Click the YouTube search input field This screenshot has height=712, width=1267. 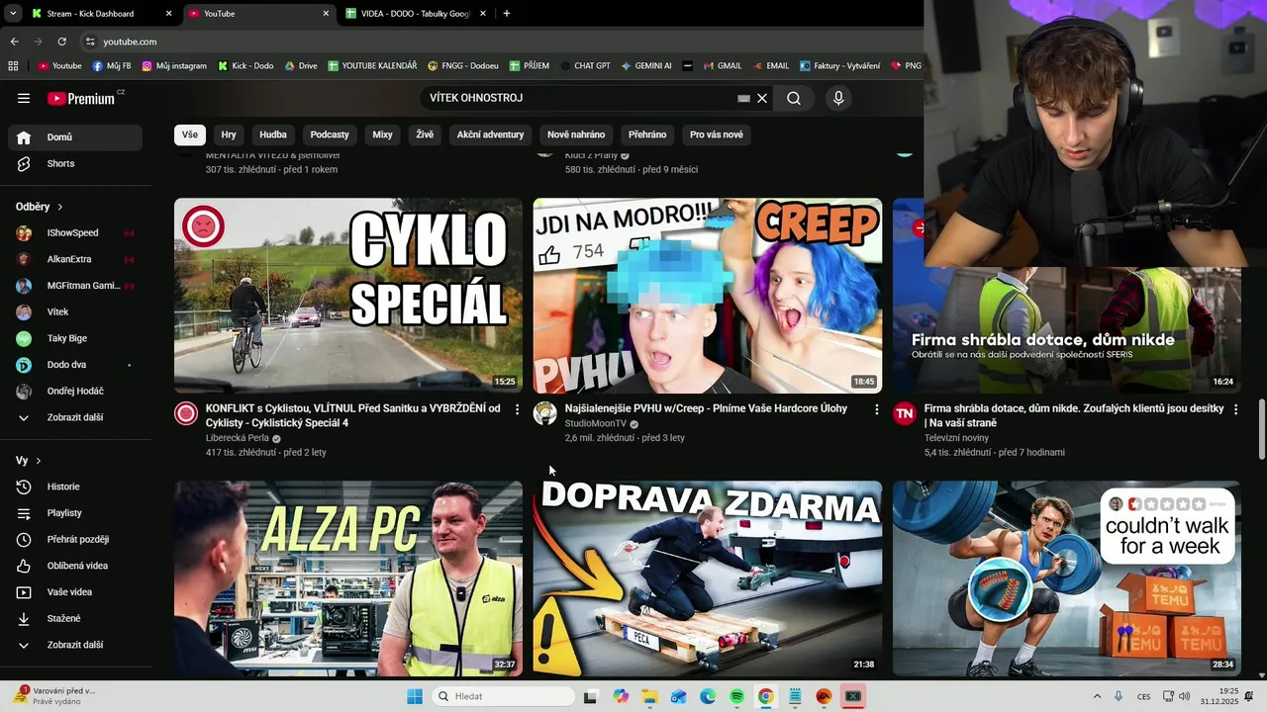pyautogui.click(x=579, y=98)
